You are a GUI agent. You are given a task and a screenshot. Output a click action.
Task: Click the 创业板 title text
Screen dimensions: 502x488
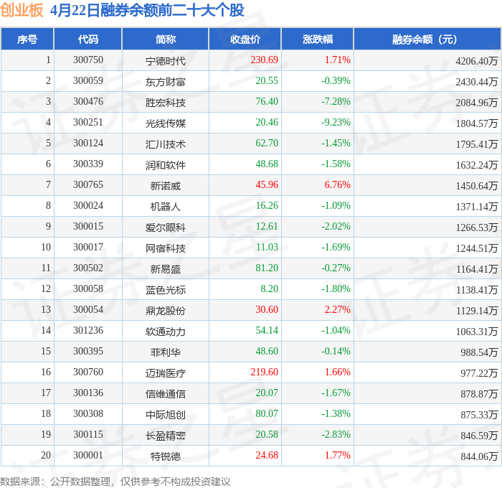click(22, 10)
